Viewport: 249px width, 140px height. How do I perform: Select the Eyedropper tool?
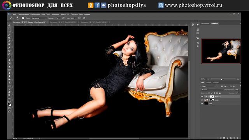point(9,41)
